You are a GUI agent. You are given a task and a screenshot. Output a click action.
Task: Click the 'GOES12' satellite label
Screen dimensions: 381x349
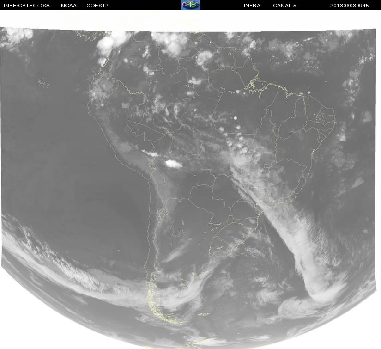97,6
